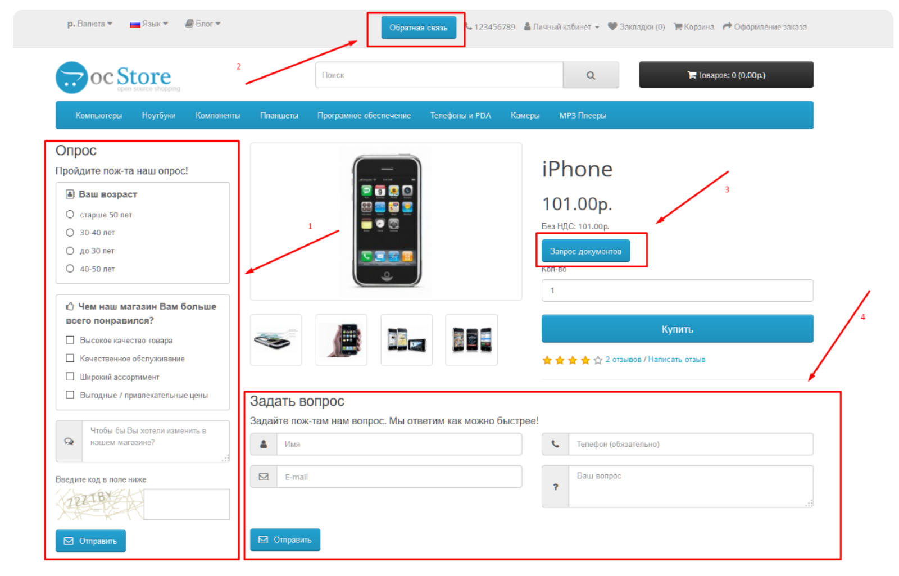
Task: Click the heart Закладки wishlist icon
Action: [612, 26]
